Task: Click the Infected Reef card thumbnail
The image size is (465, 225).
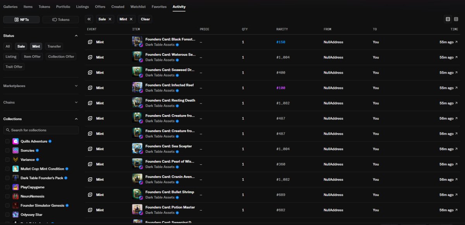Action: [x=137, y=88]
